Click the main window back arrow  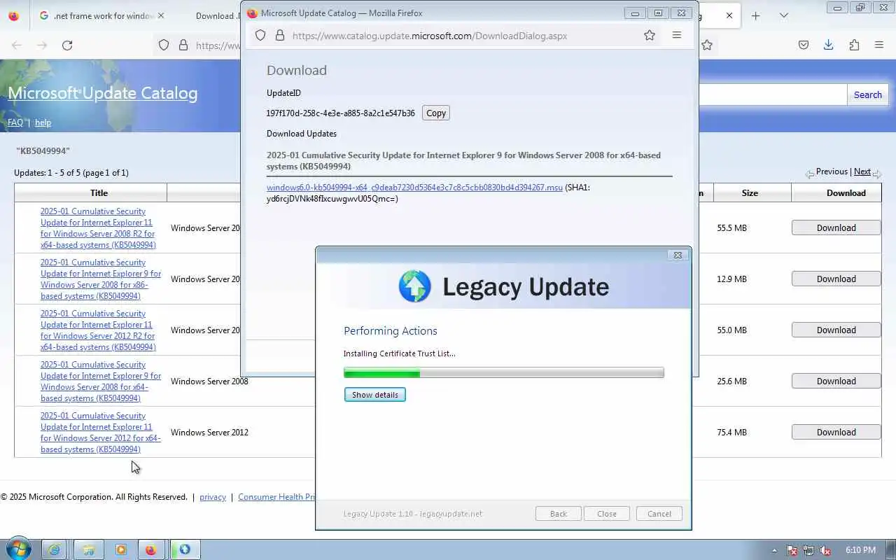17,45
